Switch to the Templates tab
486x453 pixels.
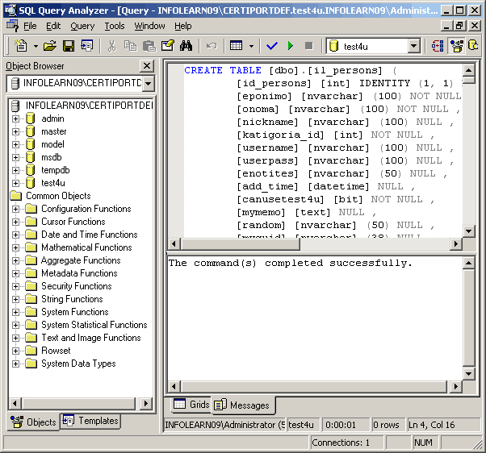click(90, 421)
